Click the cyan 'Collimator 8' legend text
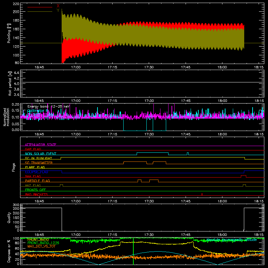268x268 pixels. 38,111
